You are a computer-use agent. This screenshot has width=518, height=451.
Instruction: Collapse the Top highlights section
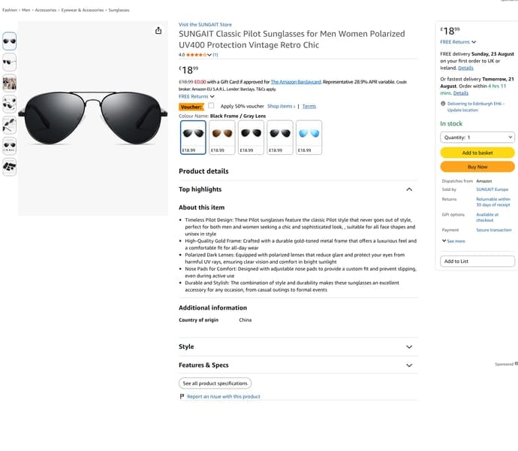pyautogui.click(x=409, y=189)
